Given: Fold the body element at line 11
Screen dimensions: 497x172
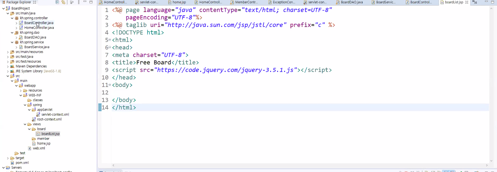Looking at the screenshot, I should click(109, 85).
